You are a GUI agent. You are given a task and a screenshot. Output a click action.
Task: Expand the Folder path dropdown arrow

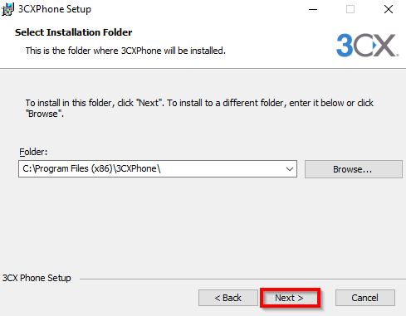[x=290, y=169]
